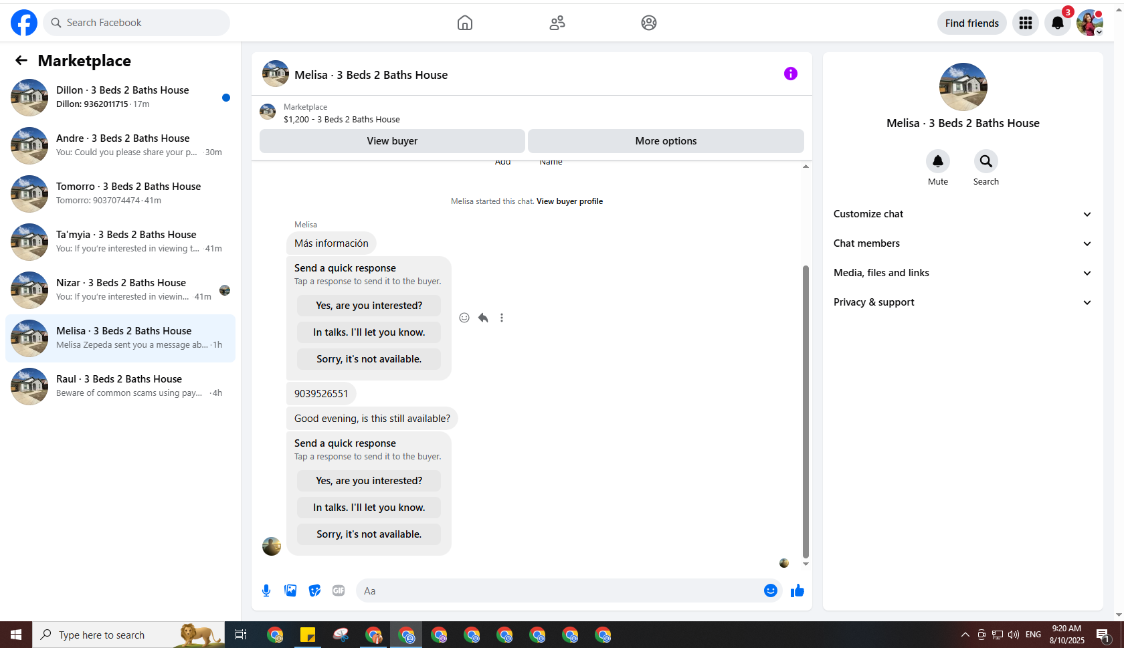This screenshot has width=1124, height=648.
Task: Click the Windows taskbar search box
Action: (128, 635)
